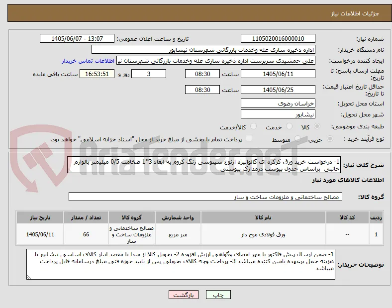This screenshot has height=308, width=392.
Task: Select the خدمت radio button
Action: [289, 126]
